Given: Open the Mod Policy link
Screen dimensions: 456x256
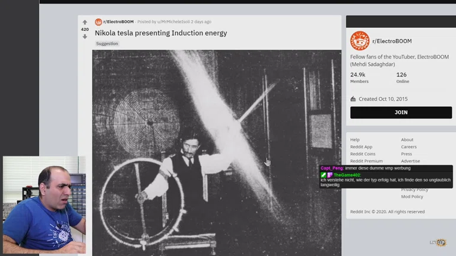Looking at the screenshot, I should coord(412,197).
